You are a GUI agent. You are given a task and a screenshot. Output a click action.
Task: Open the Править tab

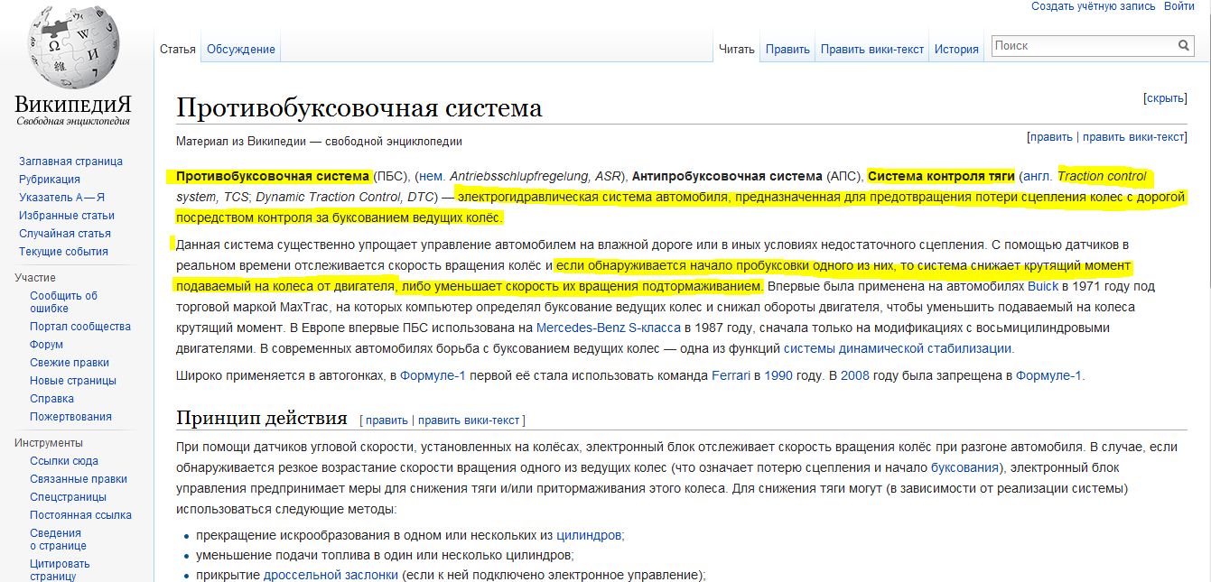click(787, 49)
